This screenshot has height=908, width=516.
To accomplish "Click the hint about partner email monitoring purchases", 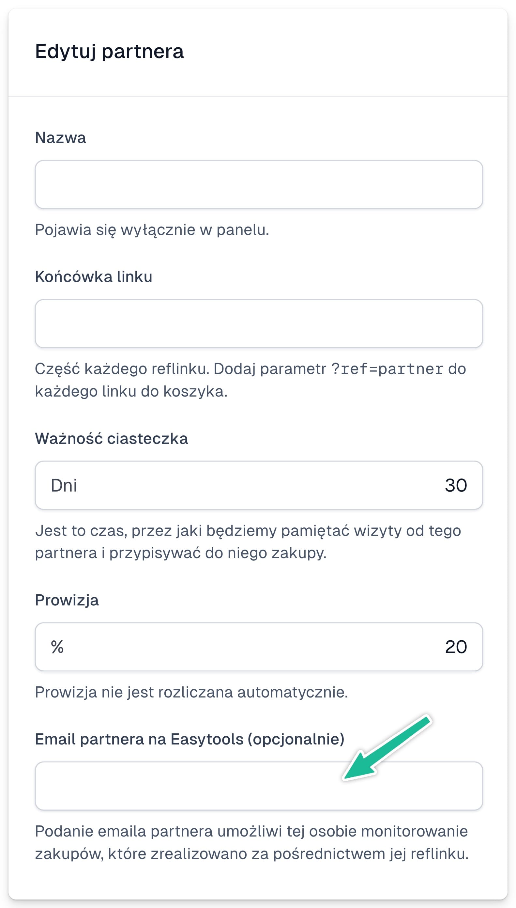I will [251, 842].
